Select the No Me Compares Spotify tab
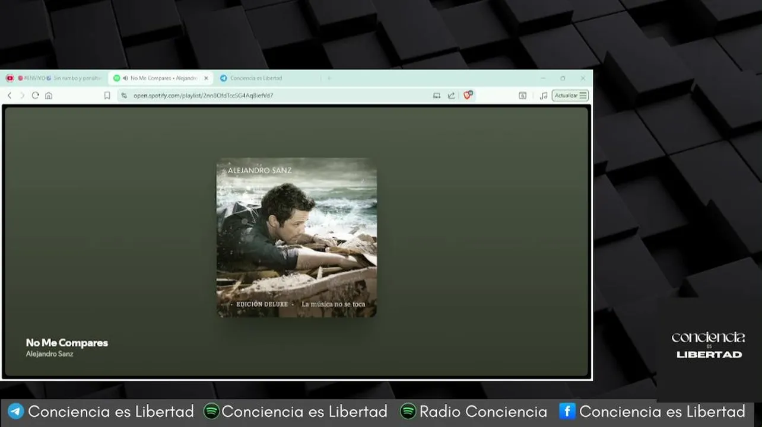This screenshot has width=762, height=427. [160, 78]
